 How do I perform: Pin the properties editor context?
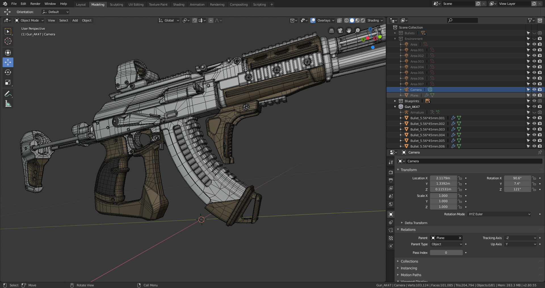tap(540, 152)
